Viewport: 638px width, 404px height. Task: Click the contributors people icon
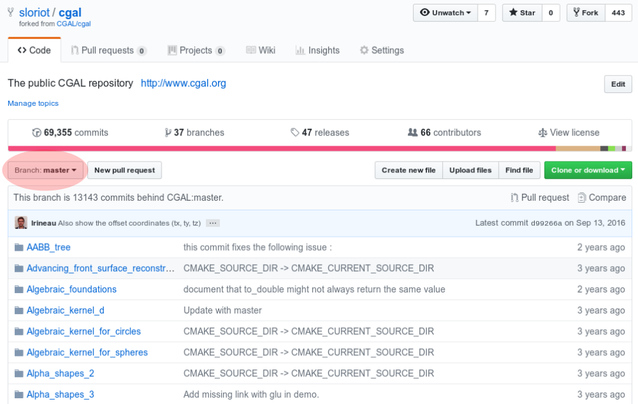[412, 132]
